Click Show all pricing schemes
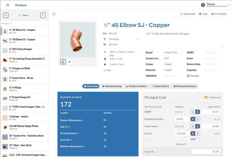 point(182,144)
